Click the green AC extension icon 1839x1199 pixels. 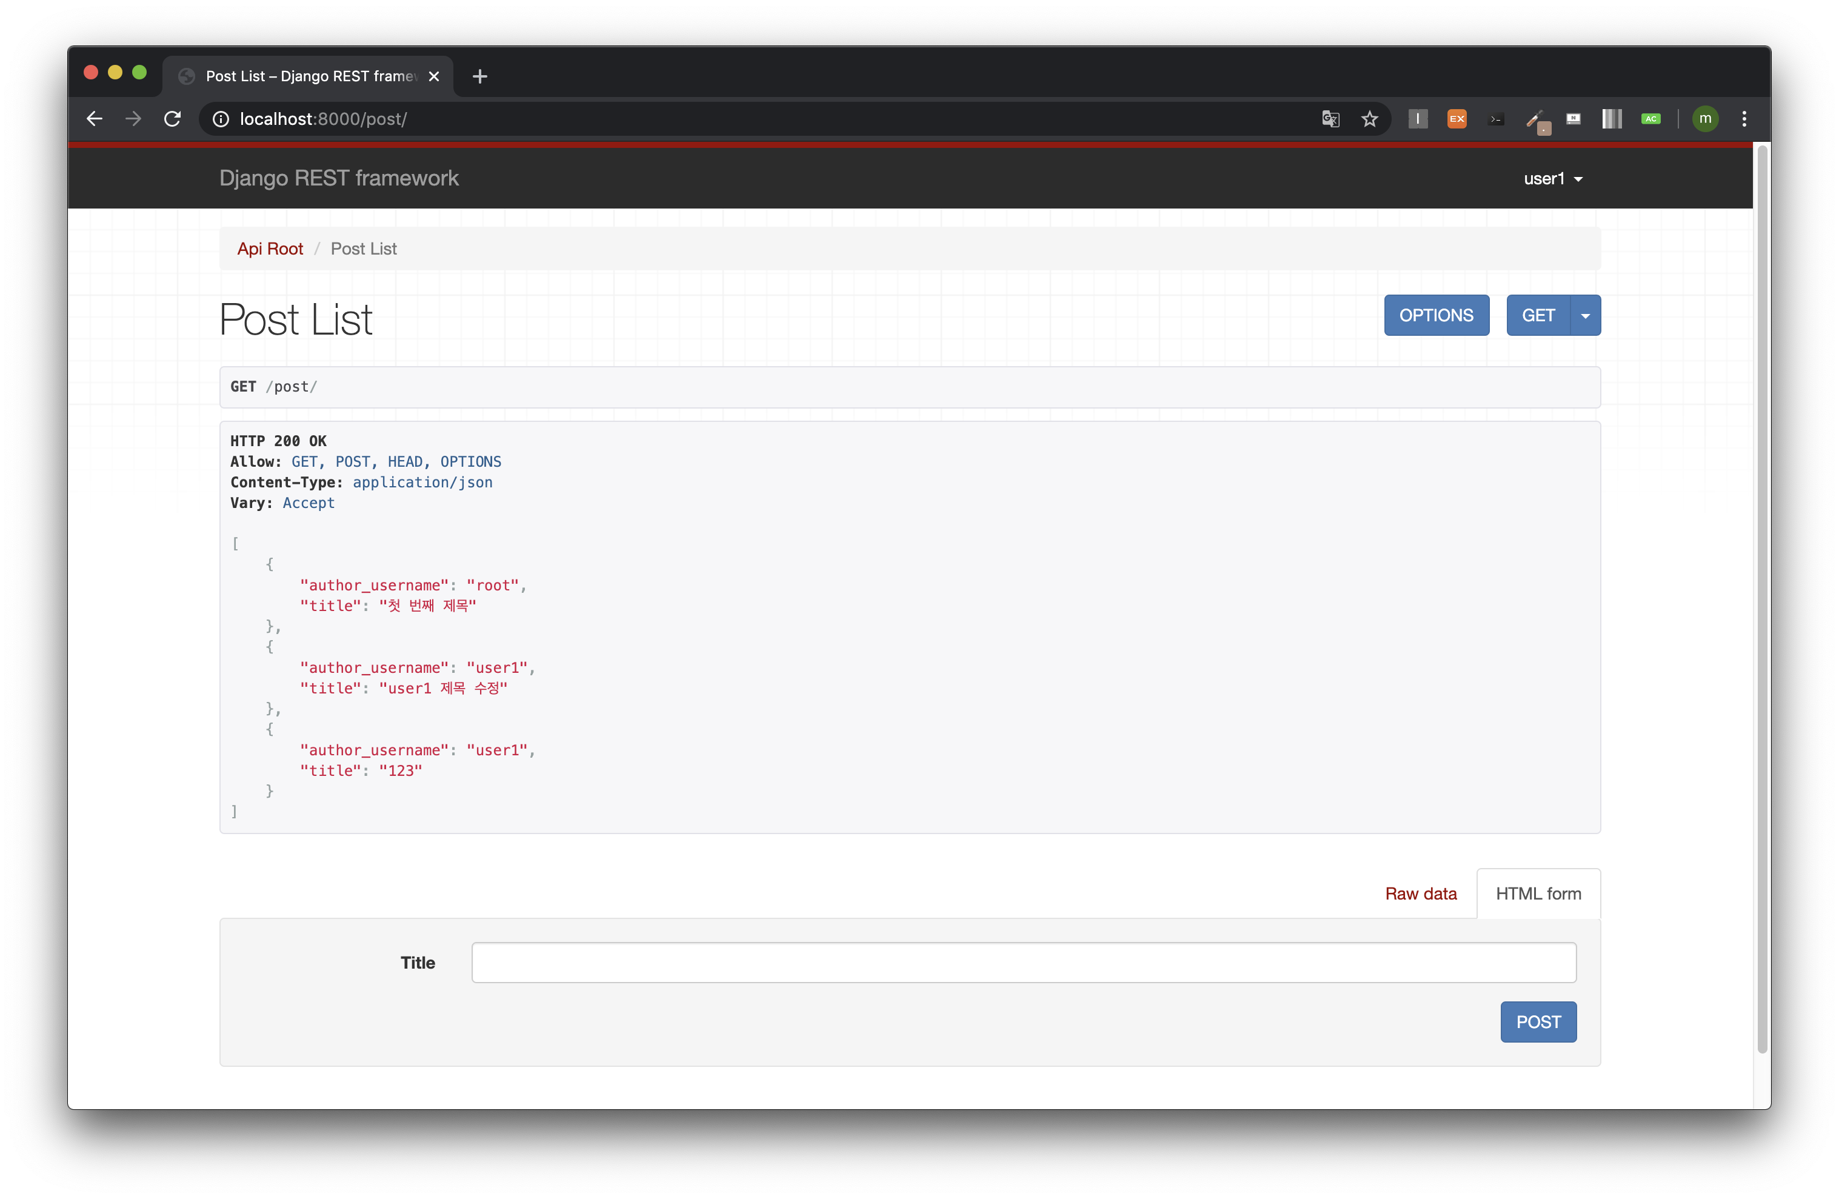point(1650,119)
